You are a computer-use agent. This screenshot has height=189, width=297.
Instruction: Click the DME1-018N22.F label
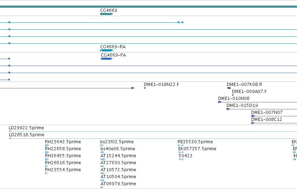point(162,84)
